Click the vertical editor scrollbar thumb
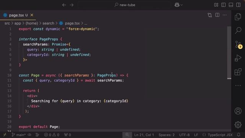This screenshot has width=245, height=138. tap(229, 53)
